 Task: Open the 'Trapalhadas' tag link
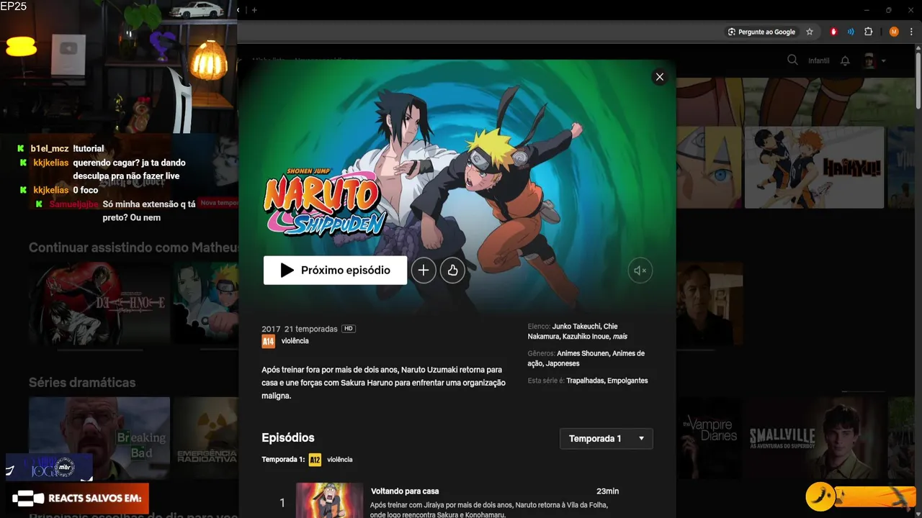pyautogui.click(x=586, y=381)
